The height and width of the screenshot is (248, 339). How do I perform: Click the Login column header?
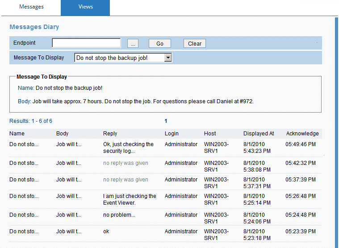(x=172, y=134)
